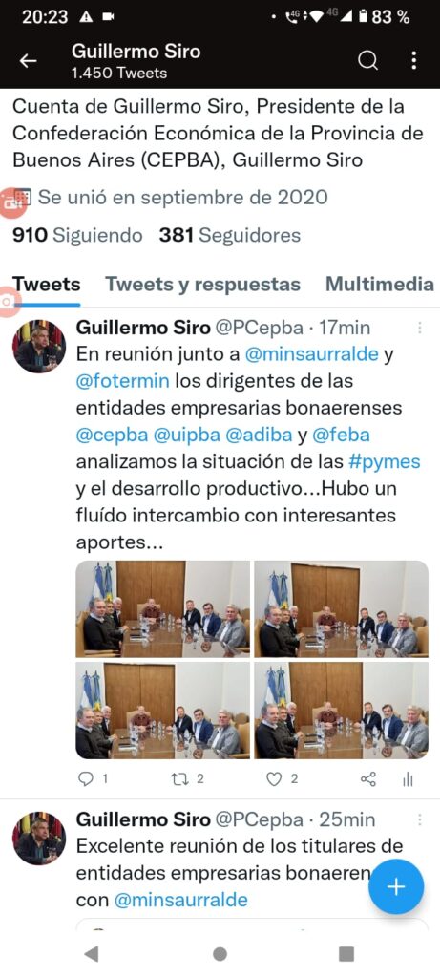Viewport: 440px width, 978px height.
Task: Tap the back arrow in header
Action: click(x=28, y=60)
